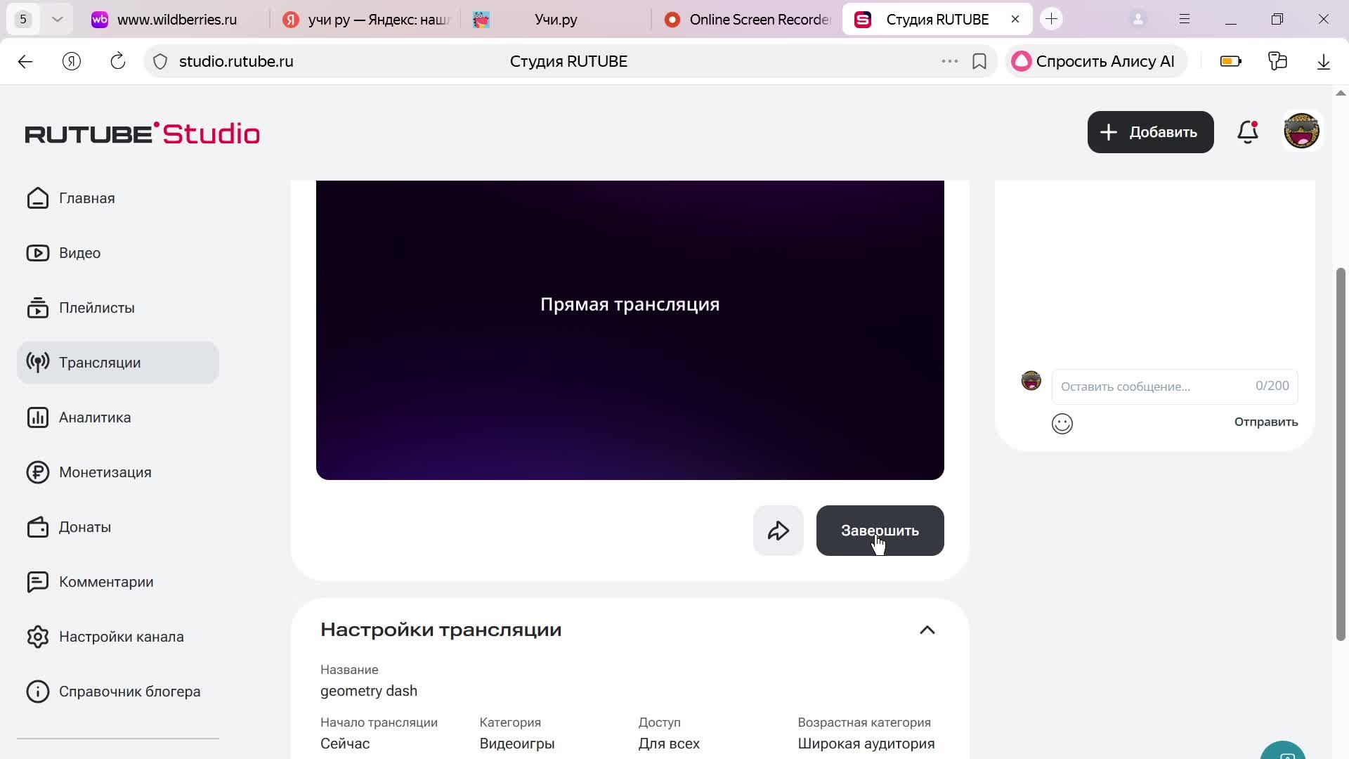The height and width of the screenshot is (759, 1349).
Task: Bookmark the page via address bar icon
Action: (979, 62)
